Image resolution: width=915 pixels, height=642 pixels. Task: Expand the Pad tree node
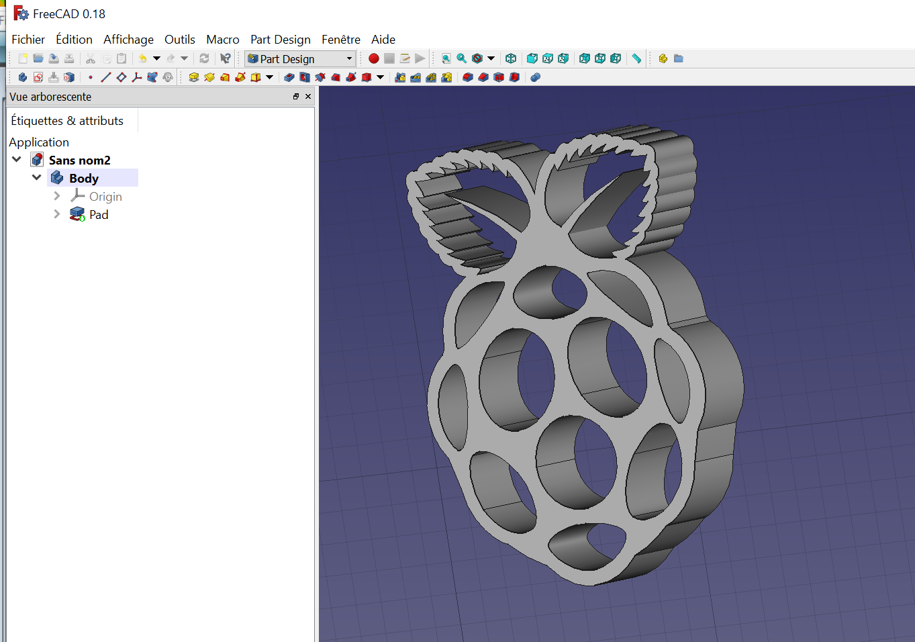[57, 214]
